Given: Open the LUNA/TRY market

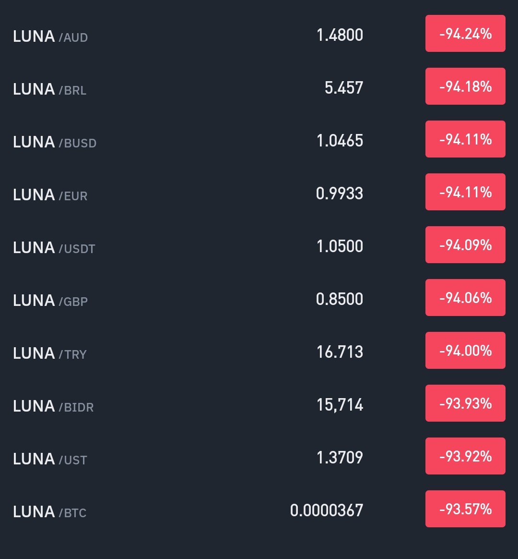Looking at the screenshot, I should [259, 351].
